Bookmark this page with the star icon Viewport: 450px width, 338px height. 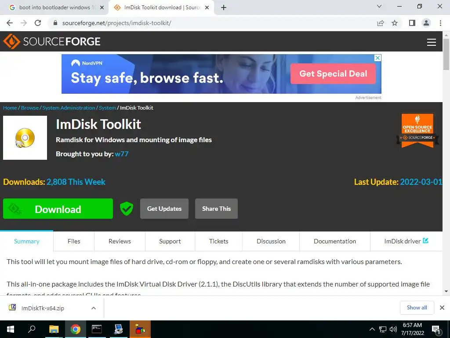coord(395,23)
